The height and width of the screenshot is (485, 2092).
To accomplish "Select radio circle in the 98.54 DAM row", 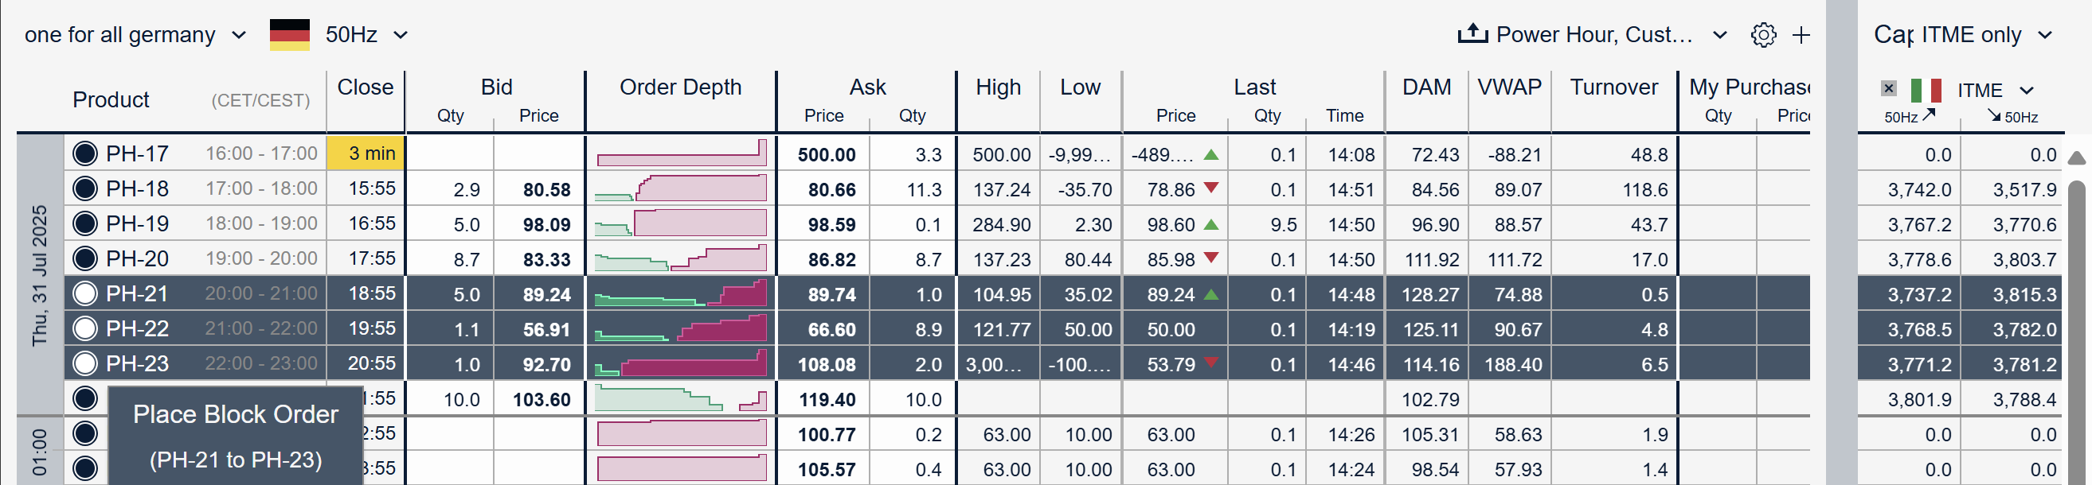I will click(85, 468).
